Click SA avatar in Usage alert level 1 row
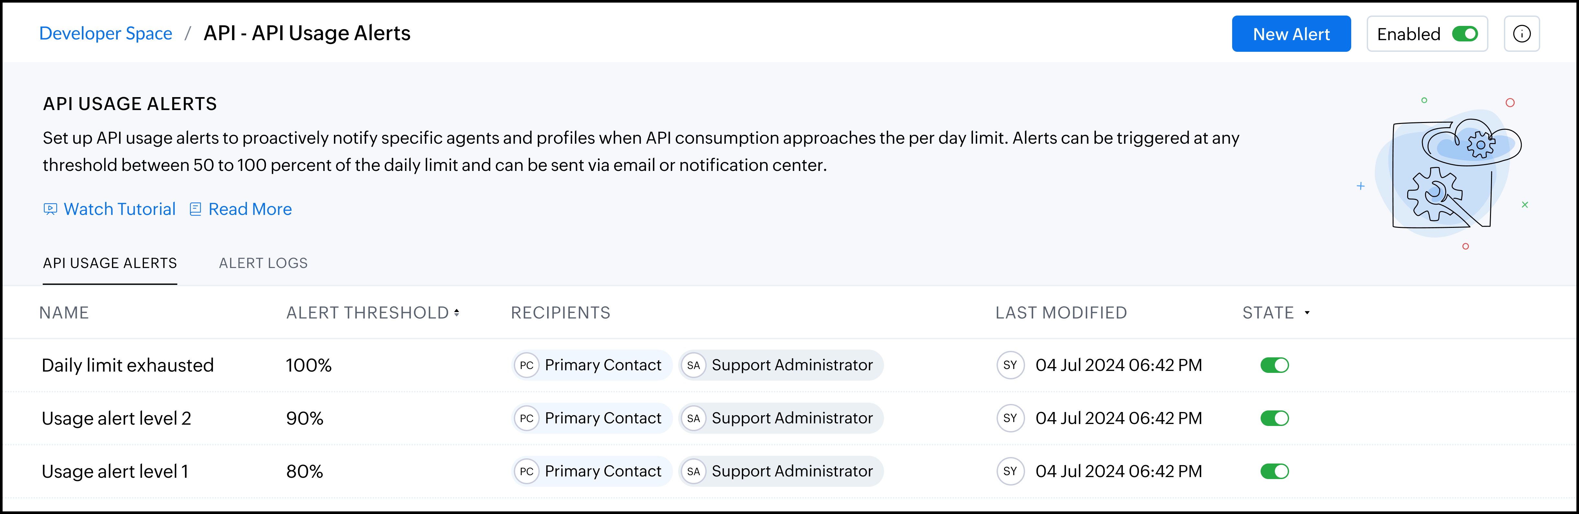 (693, 471)
